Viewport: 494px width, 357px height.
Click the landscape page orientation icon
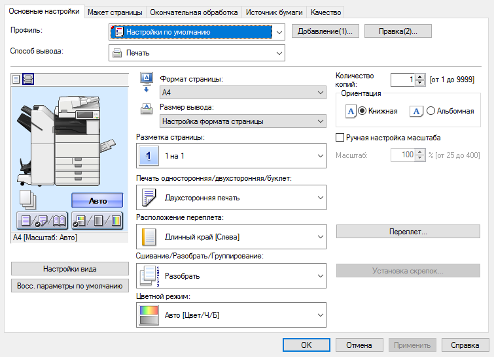(x=416, y=111)
